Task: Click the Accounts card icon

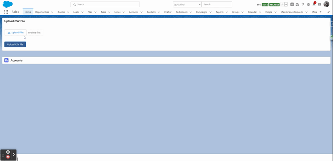Action: tap(6, 60)
